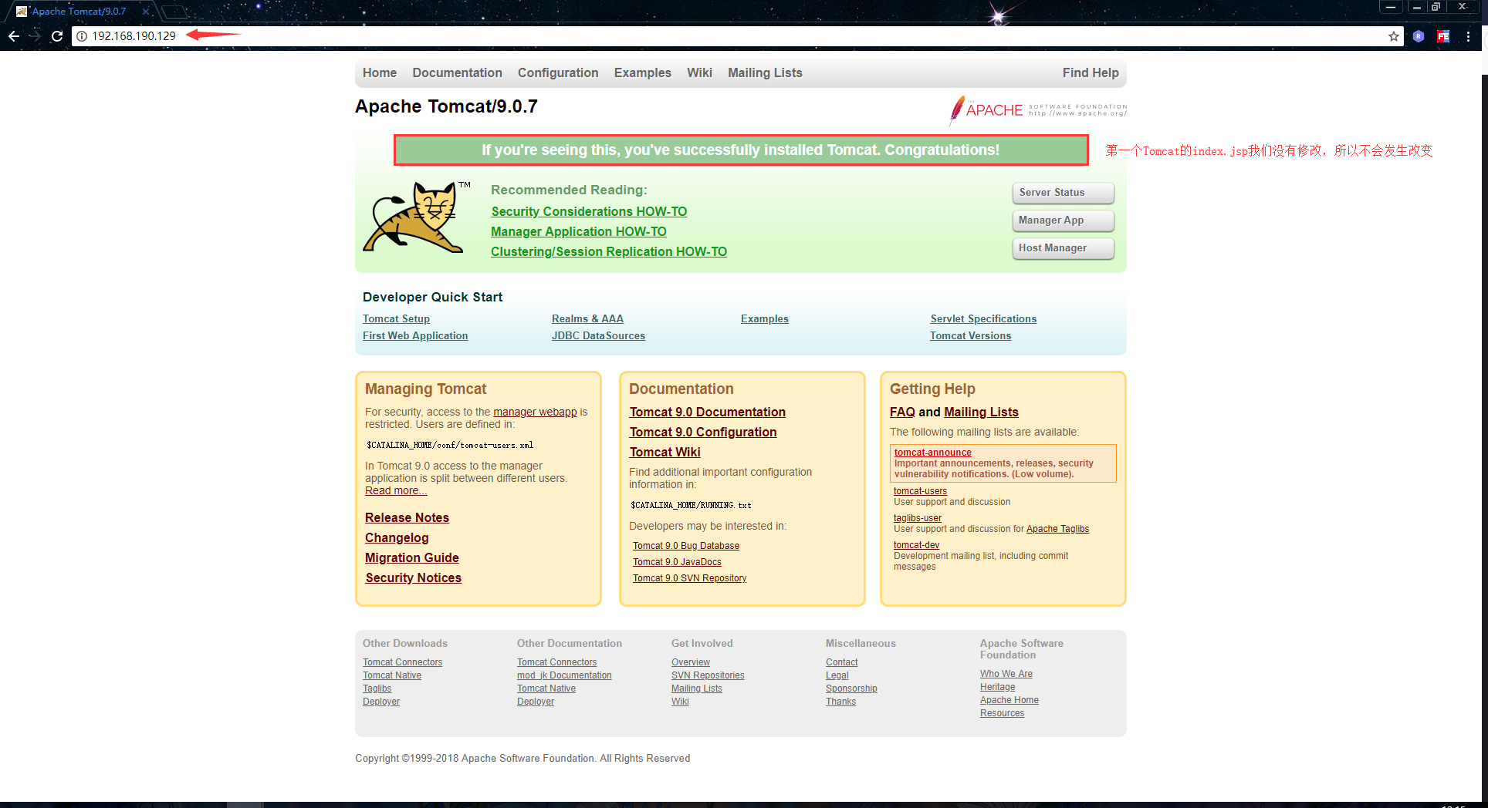Open Tomcat 9.0 Configuration link
The image size is (1488, 808).
703,432
